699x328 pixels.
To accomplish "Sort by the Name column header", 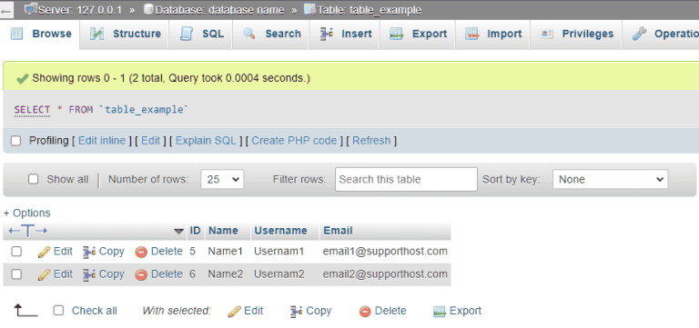I will click(223, 231).
